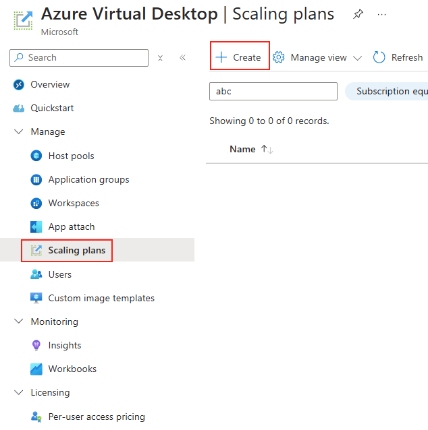The image size is (428, 430).
Task: Open the Overview page
Action: coord(50,85)
